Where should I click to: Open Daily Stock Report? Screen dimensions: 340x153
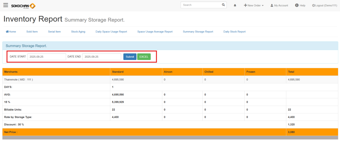[x=234, y=32]
